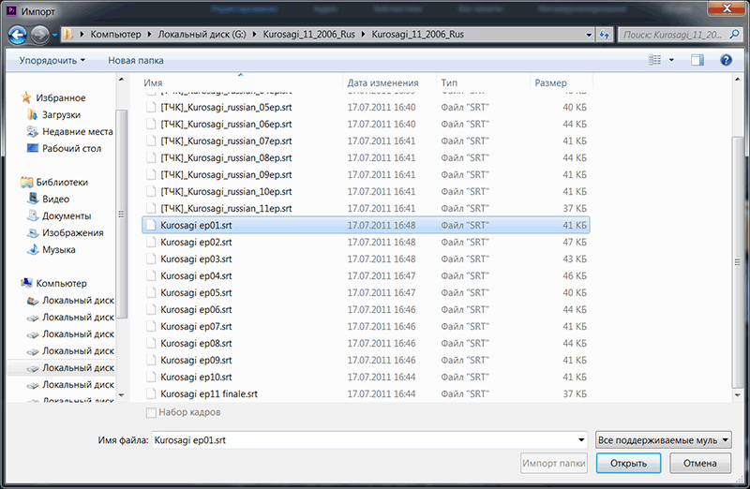Click the Forward navigation arrow
Viewport: 750px width, 489px height.
click(39, 35)
